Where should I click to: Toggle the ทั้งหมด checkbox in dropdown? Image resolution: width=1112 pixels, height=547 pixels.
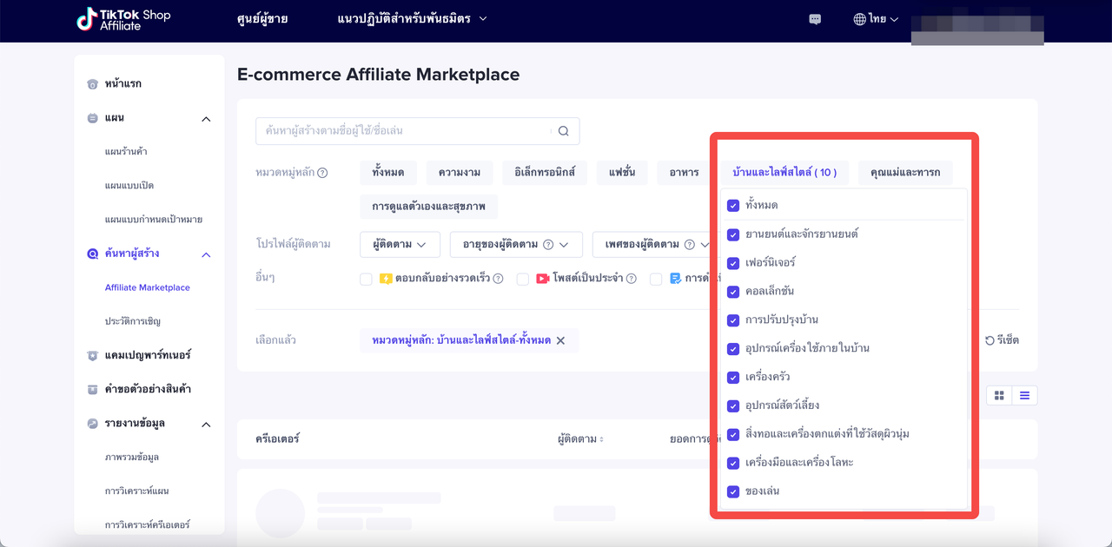733,206
